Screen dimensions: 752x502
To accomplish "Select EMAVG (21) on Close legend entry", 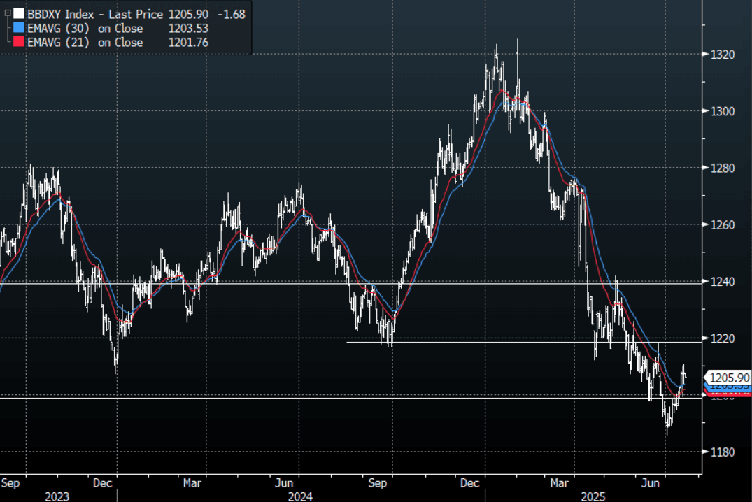I will coord(85,43).
